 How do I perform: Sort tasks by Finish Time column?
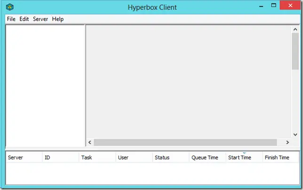coord(281,158)
